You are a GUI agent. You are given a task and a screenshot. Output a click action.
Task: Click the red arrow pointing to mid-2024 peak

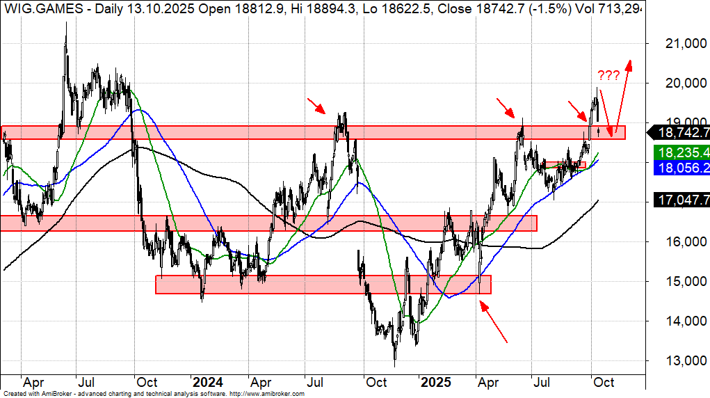(316, 106)
